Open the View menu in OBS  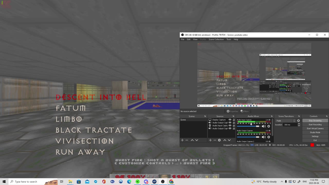195,39
